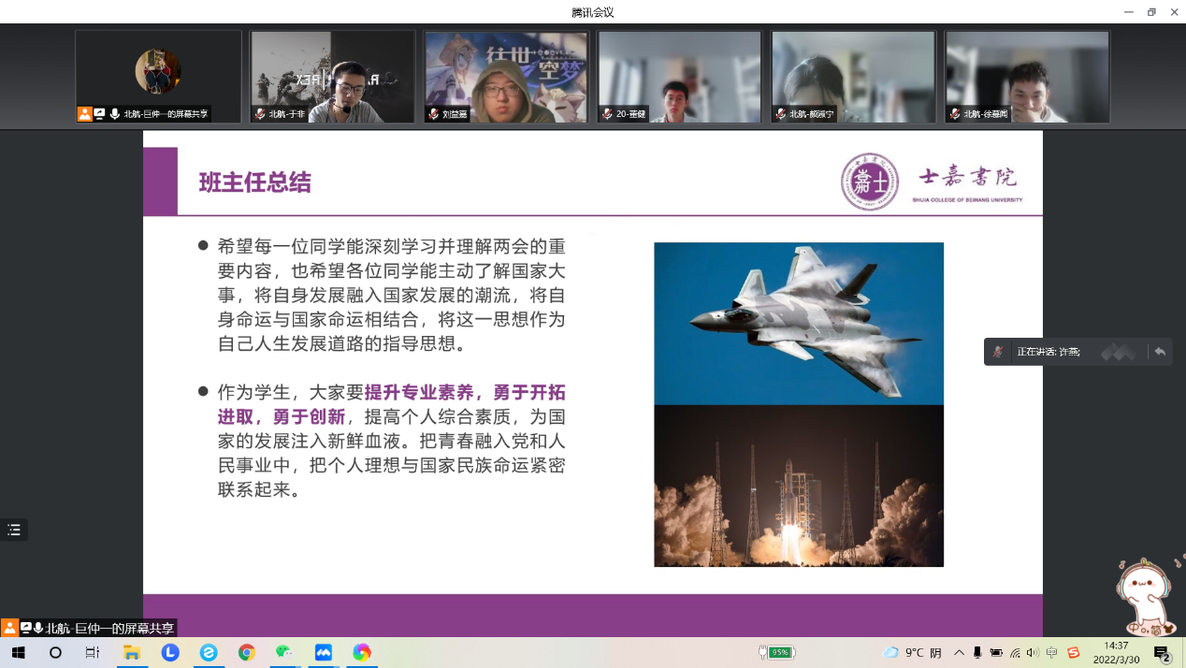Image resolution: width=1186 pixels, height=668 pixels.
Task: Toggle the 中 input language indicator
Action: tap(1052, 653)
